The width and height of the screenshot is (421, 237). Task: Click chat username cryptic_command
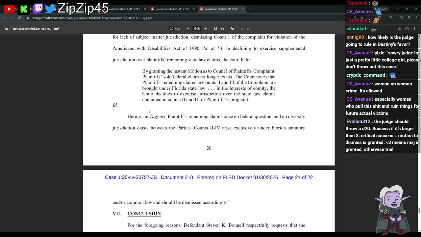pyautogui.click(x=365, y=75)
